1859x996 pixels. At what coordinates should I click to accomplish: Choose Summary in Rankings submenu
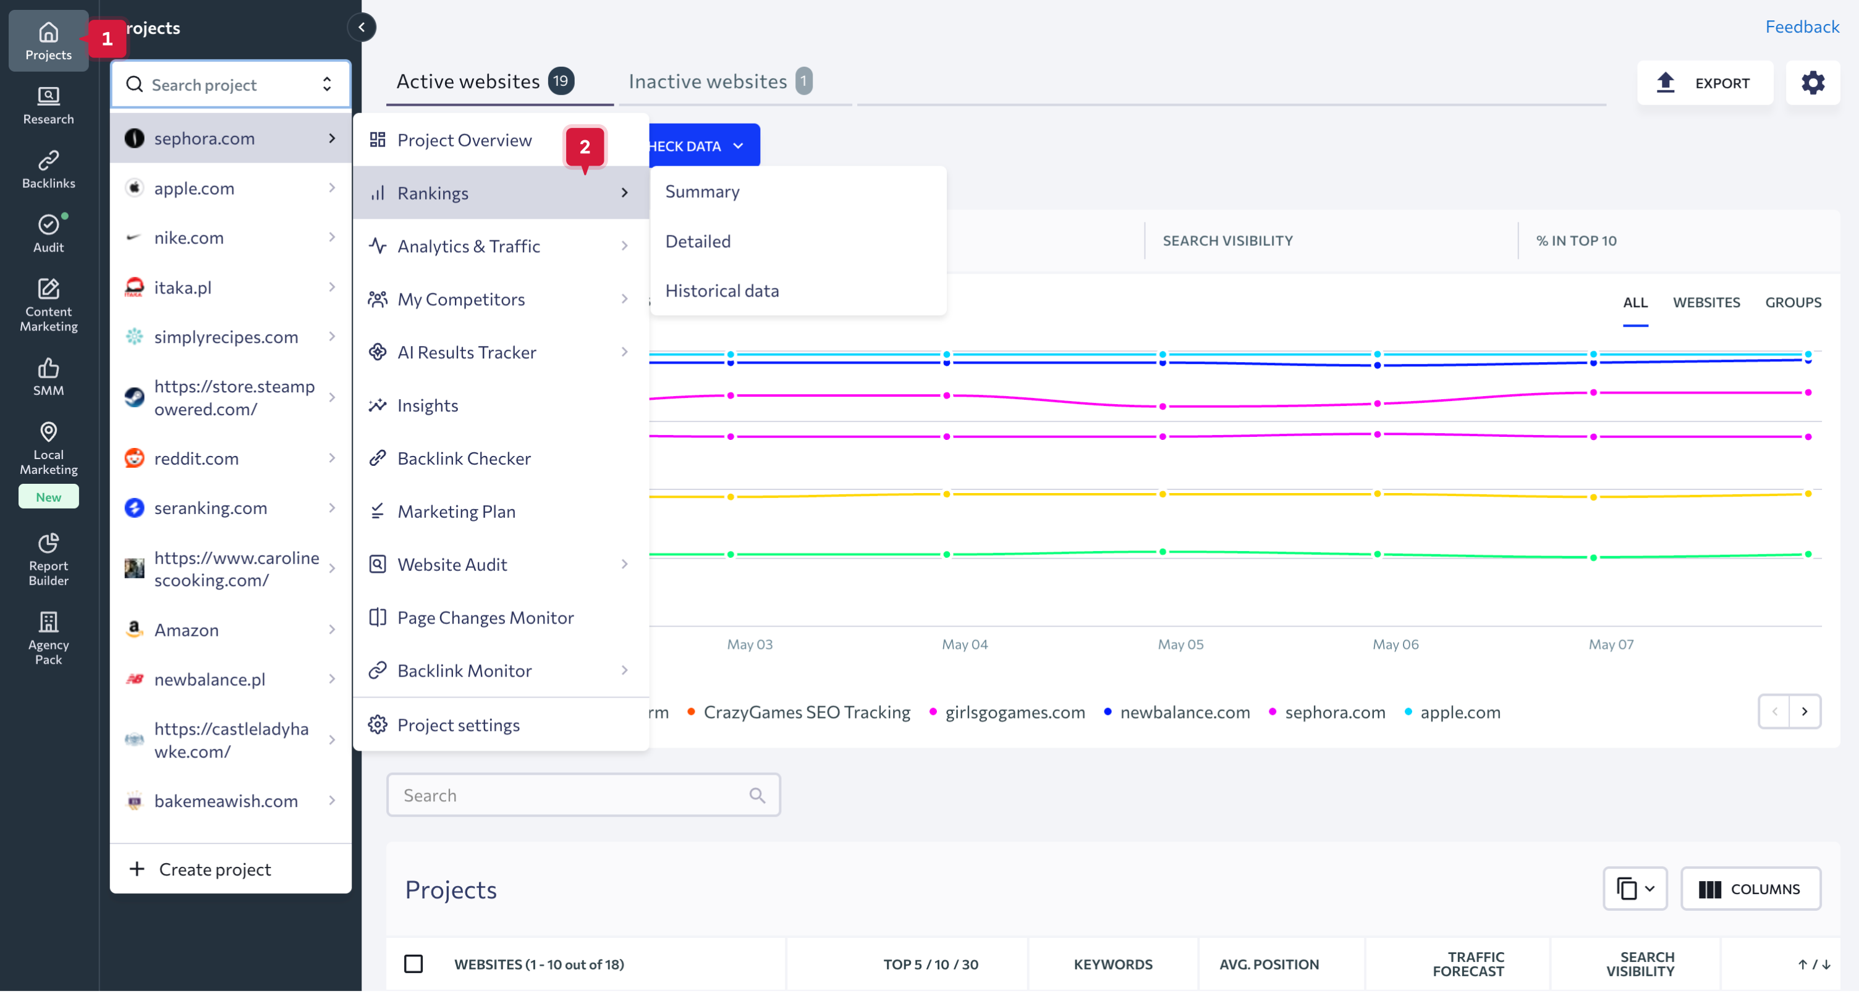(x=798, y=192)
